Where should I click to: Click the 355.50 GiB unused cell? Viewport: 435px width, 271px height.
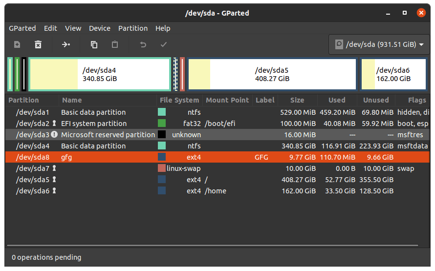point(376,180)
